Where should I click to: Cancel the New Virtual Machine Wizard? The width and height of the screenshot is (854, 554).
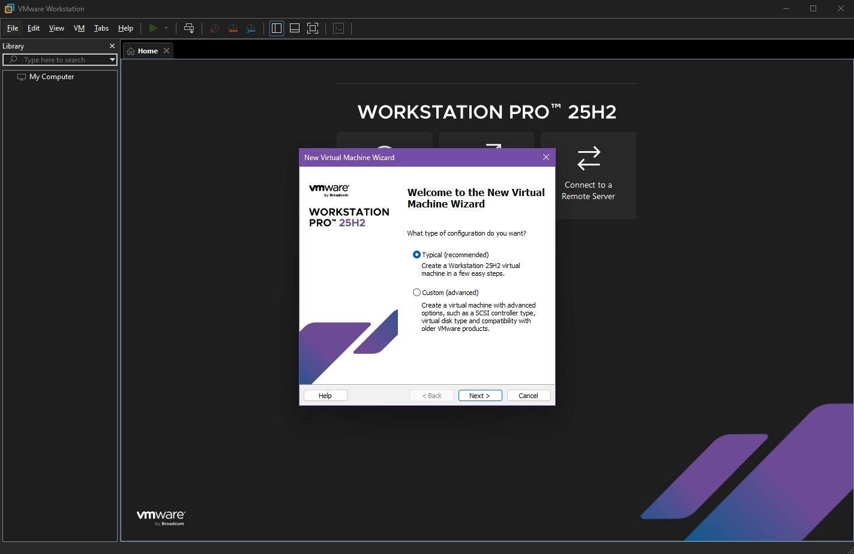pyautogui.click(x=528, y=396)
